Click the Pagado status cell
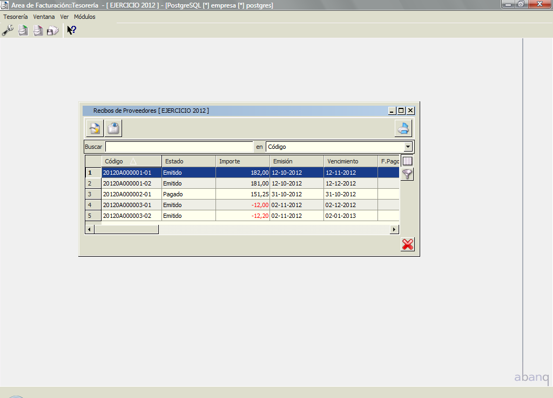 click(188, 194)
